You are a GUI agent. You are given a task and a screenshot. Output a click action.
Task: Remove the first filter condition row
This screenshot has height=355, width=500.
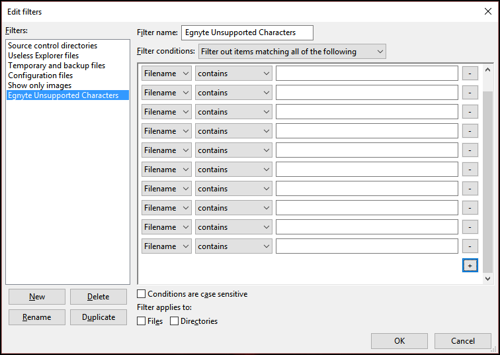coord(470,74)
